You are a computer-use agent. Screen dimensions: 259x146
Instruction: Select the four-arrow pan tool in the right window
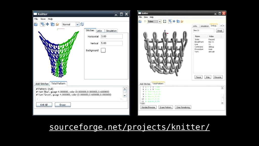coord(174,21)
